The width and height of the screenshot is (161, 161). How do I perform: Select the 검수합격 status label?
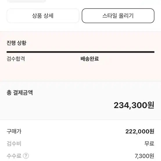(x=16, y=59)
